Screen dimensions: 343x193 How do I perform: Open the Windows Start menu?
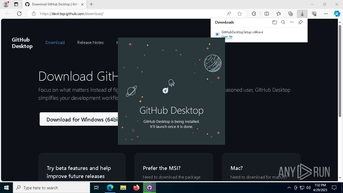click(x=6, y=188)
